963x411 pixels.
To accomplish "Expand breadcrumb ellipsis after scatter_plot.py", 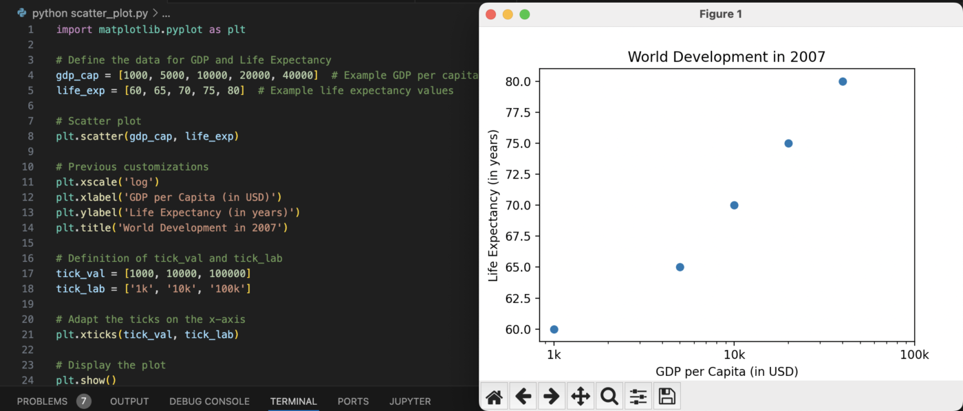I will click(x=165, y=13).
